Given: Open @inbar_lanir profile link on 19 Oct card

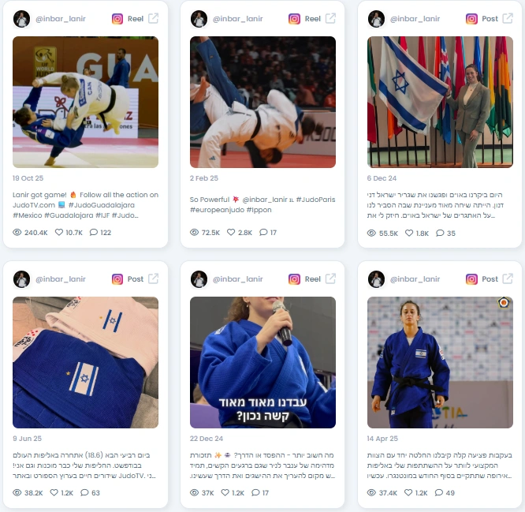Looking at the screenshot, I should [61, 19].
